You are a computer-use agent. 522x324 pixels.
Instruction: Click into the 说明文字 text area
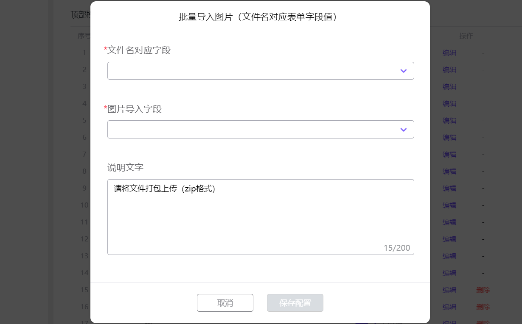[261, 217]
